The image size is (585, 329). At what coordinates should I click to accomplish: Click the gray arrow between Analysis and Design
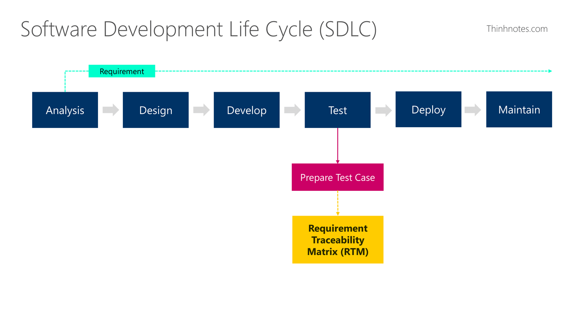pyautogui.click(x=111, y=110)
